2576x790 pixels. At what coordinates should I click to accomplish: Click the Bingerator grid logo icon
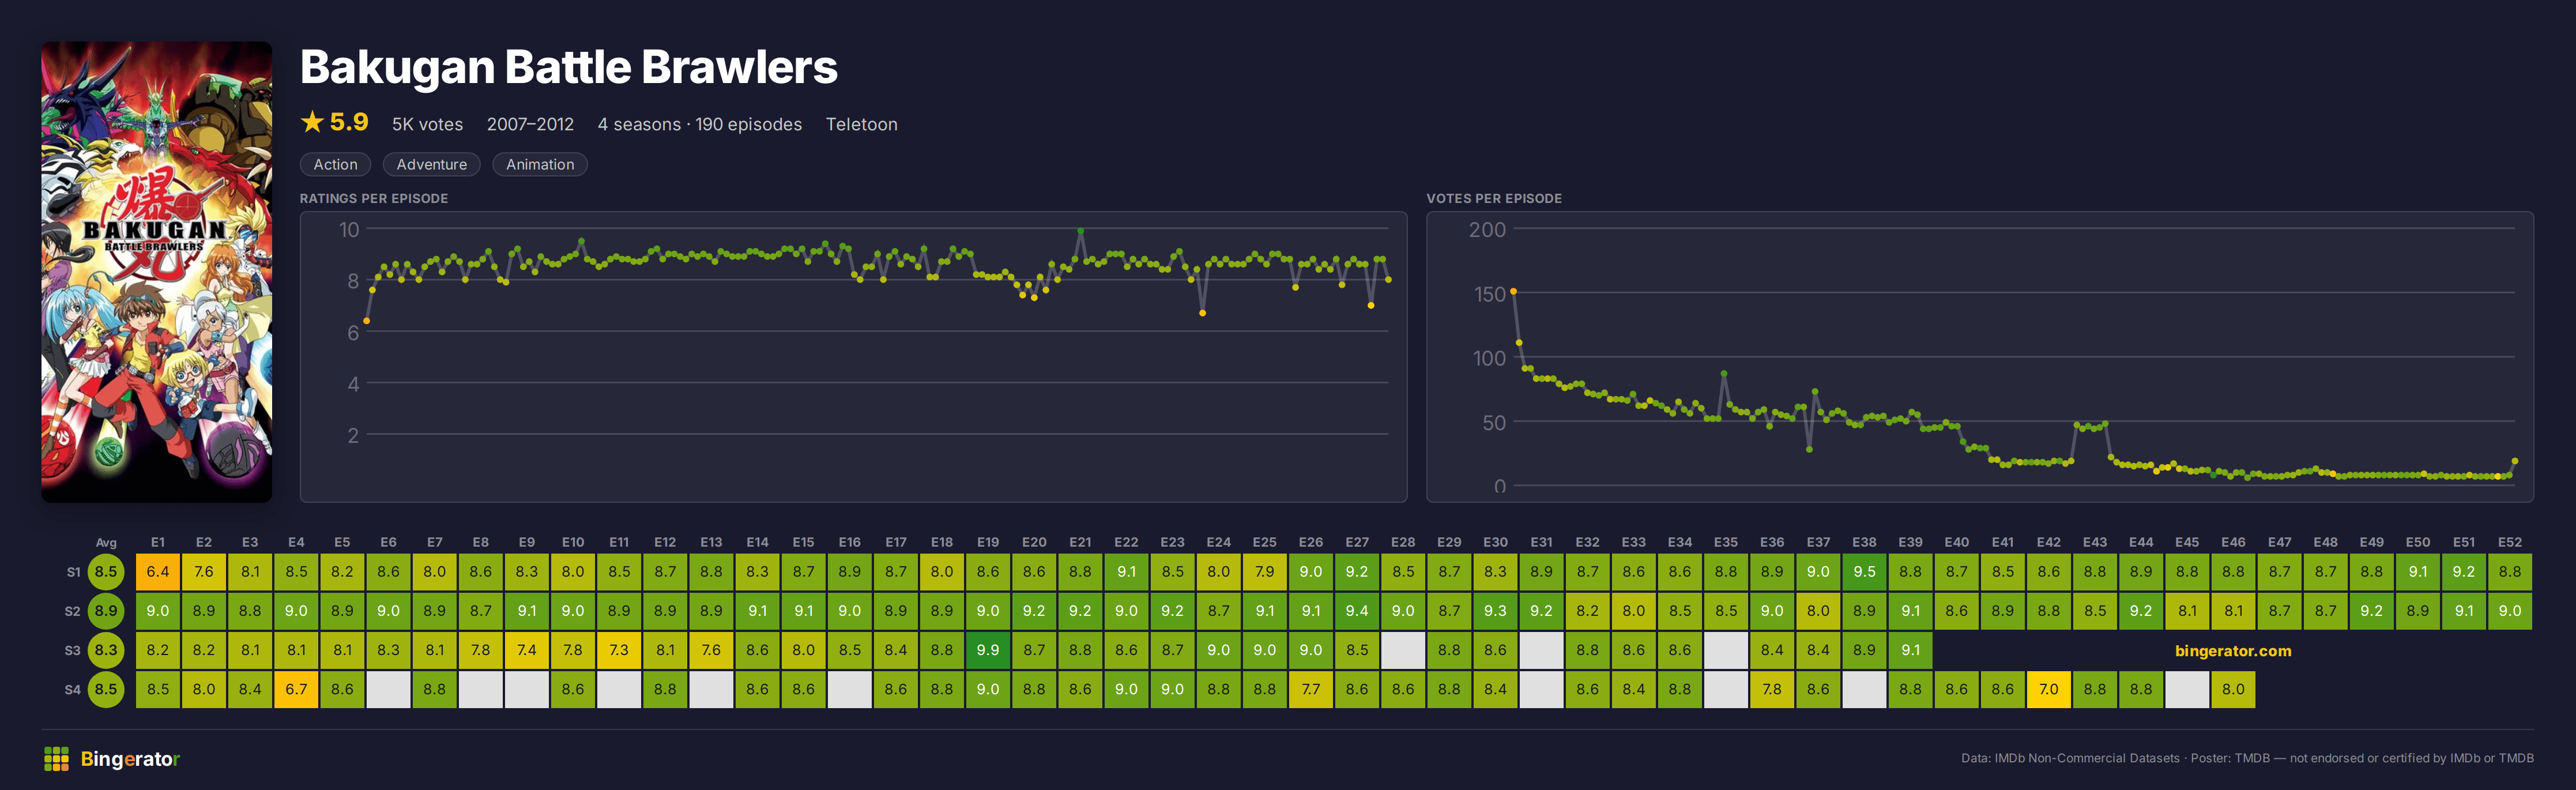[56, 759]
